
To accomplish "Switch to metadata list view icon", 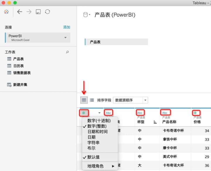I will pos(92,100).
